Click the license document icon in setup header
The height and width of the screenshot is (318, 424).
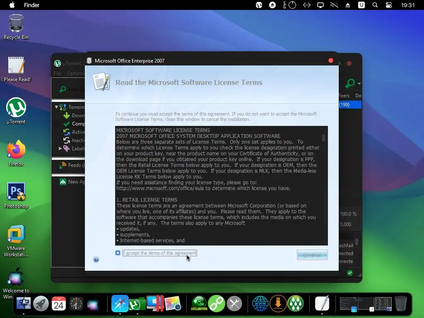coord(101,82)
